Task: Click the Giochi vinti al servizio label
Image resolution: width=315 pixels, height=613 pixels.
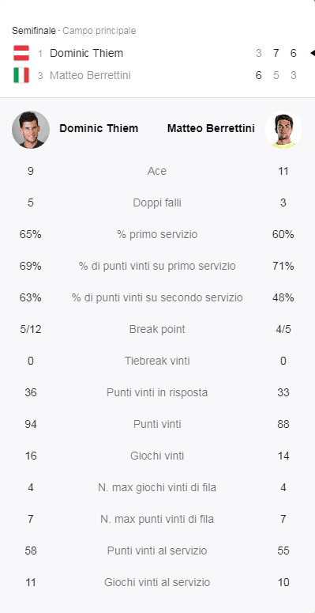Action: [157, 582]
